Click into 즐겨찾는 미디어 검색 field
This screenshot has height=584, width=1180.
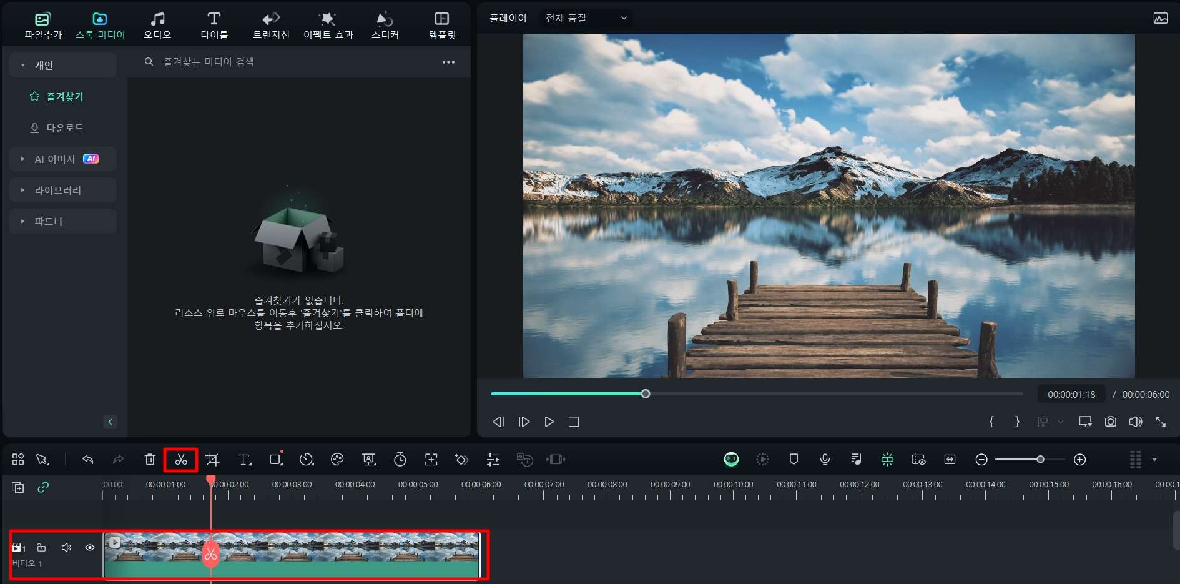pyautogui.click(x=287, y=62)
